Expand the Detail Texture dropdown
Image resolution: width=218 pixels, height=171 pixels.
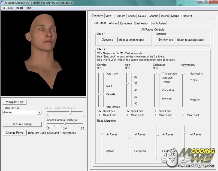coord(40,112)
